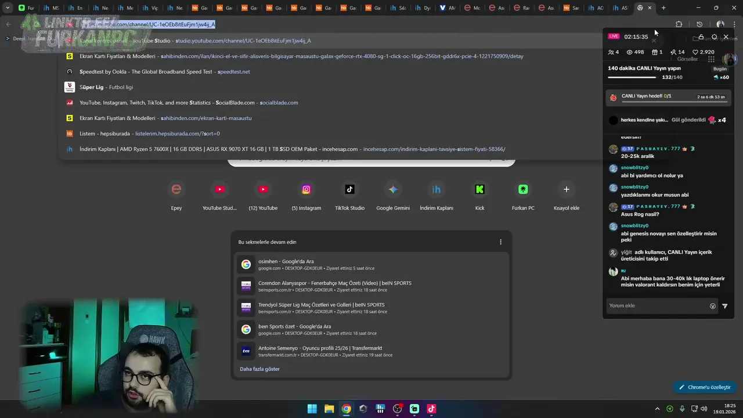The image size is (743, 418).
Task: Click Chrome'u özelleştir button
Action: pyautogui.click(x=704, y=387)
